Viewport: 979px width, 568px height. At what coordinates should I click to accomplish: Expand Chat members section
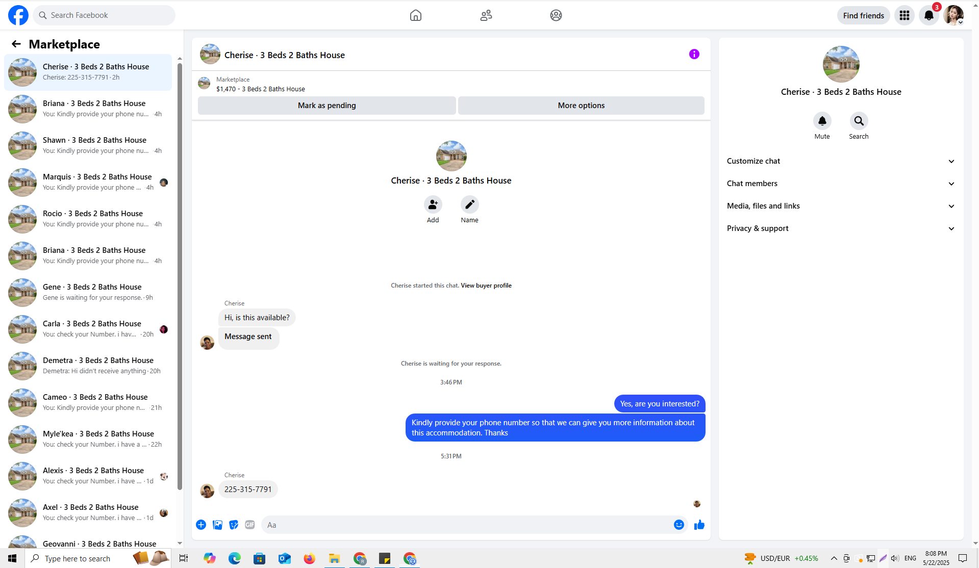[841, 184]
